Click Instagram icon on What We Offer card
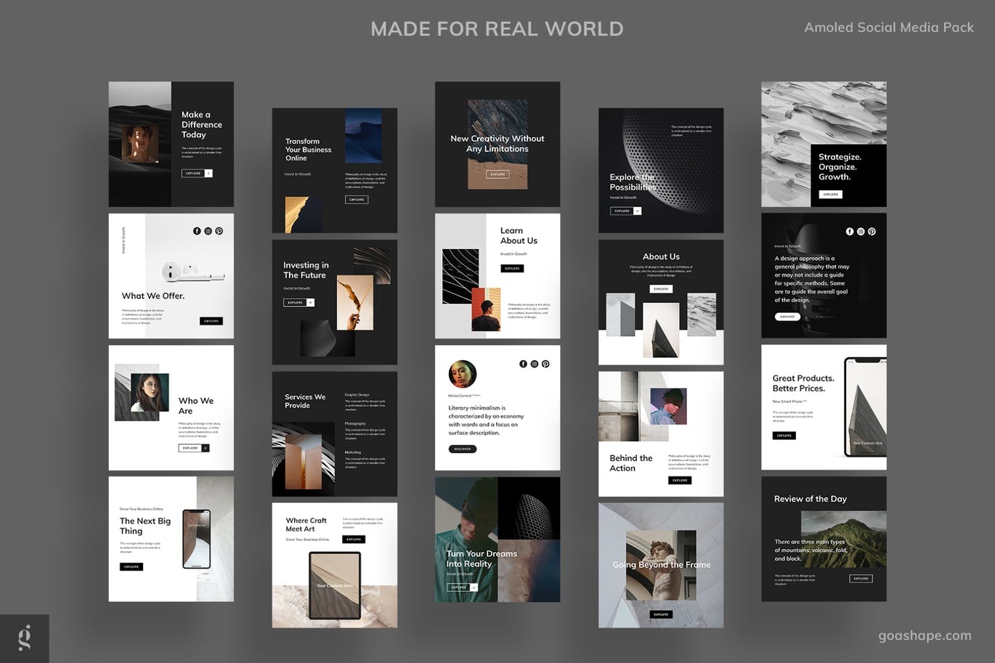Screen dimensions: 995x663 [208, 231]
